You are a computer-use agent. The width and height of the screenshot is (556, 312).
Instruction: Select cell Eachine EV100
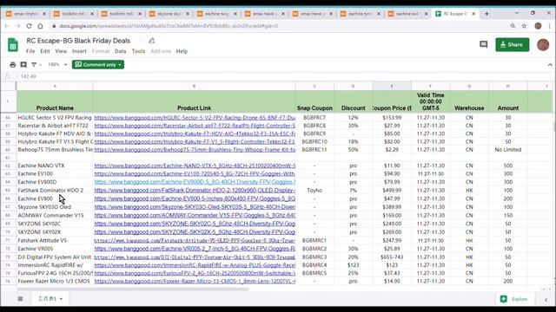pyautogui.click(x=55, y=173)
